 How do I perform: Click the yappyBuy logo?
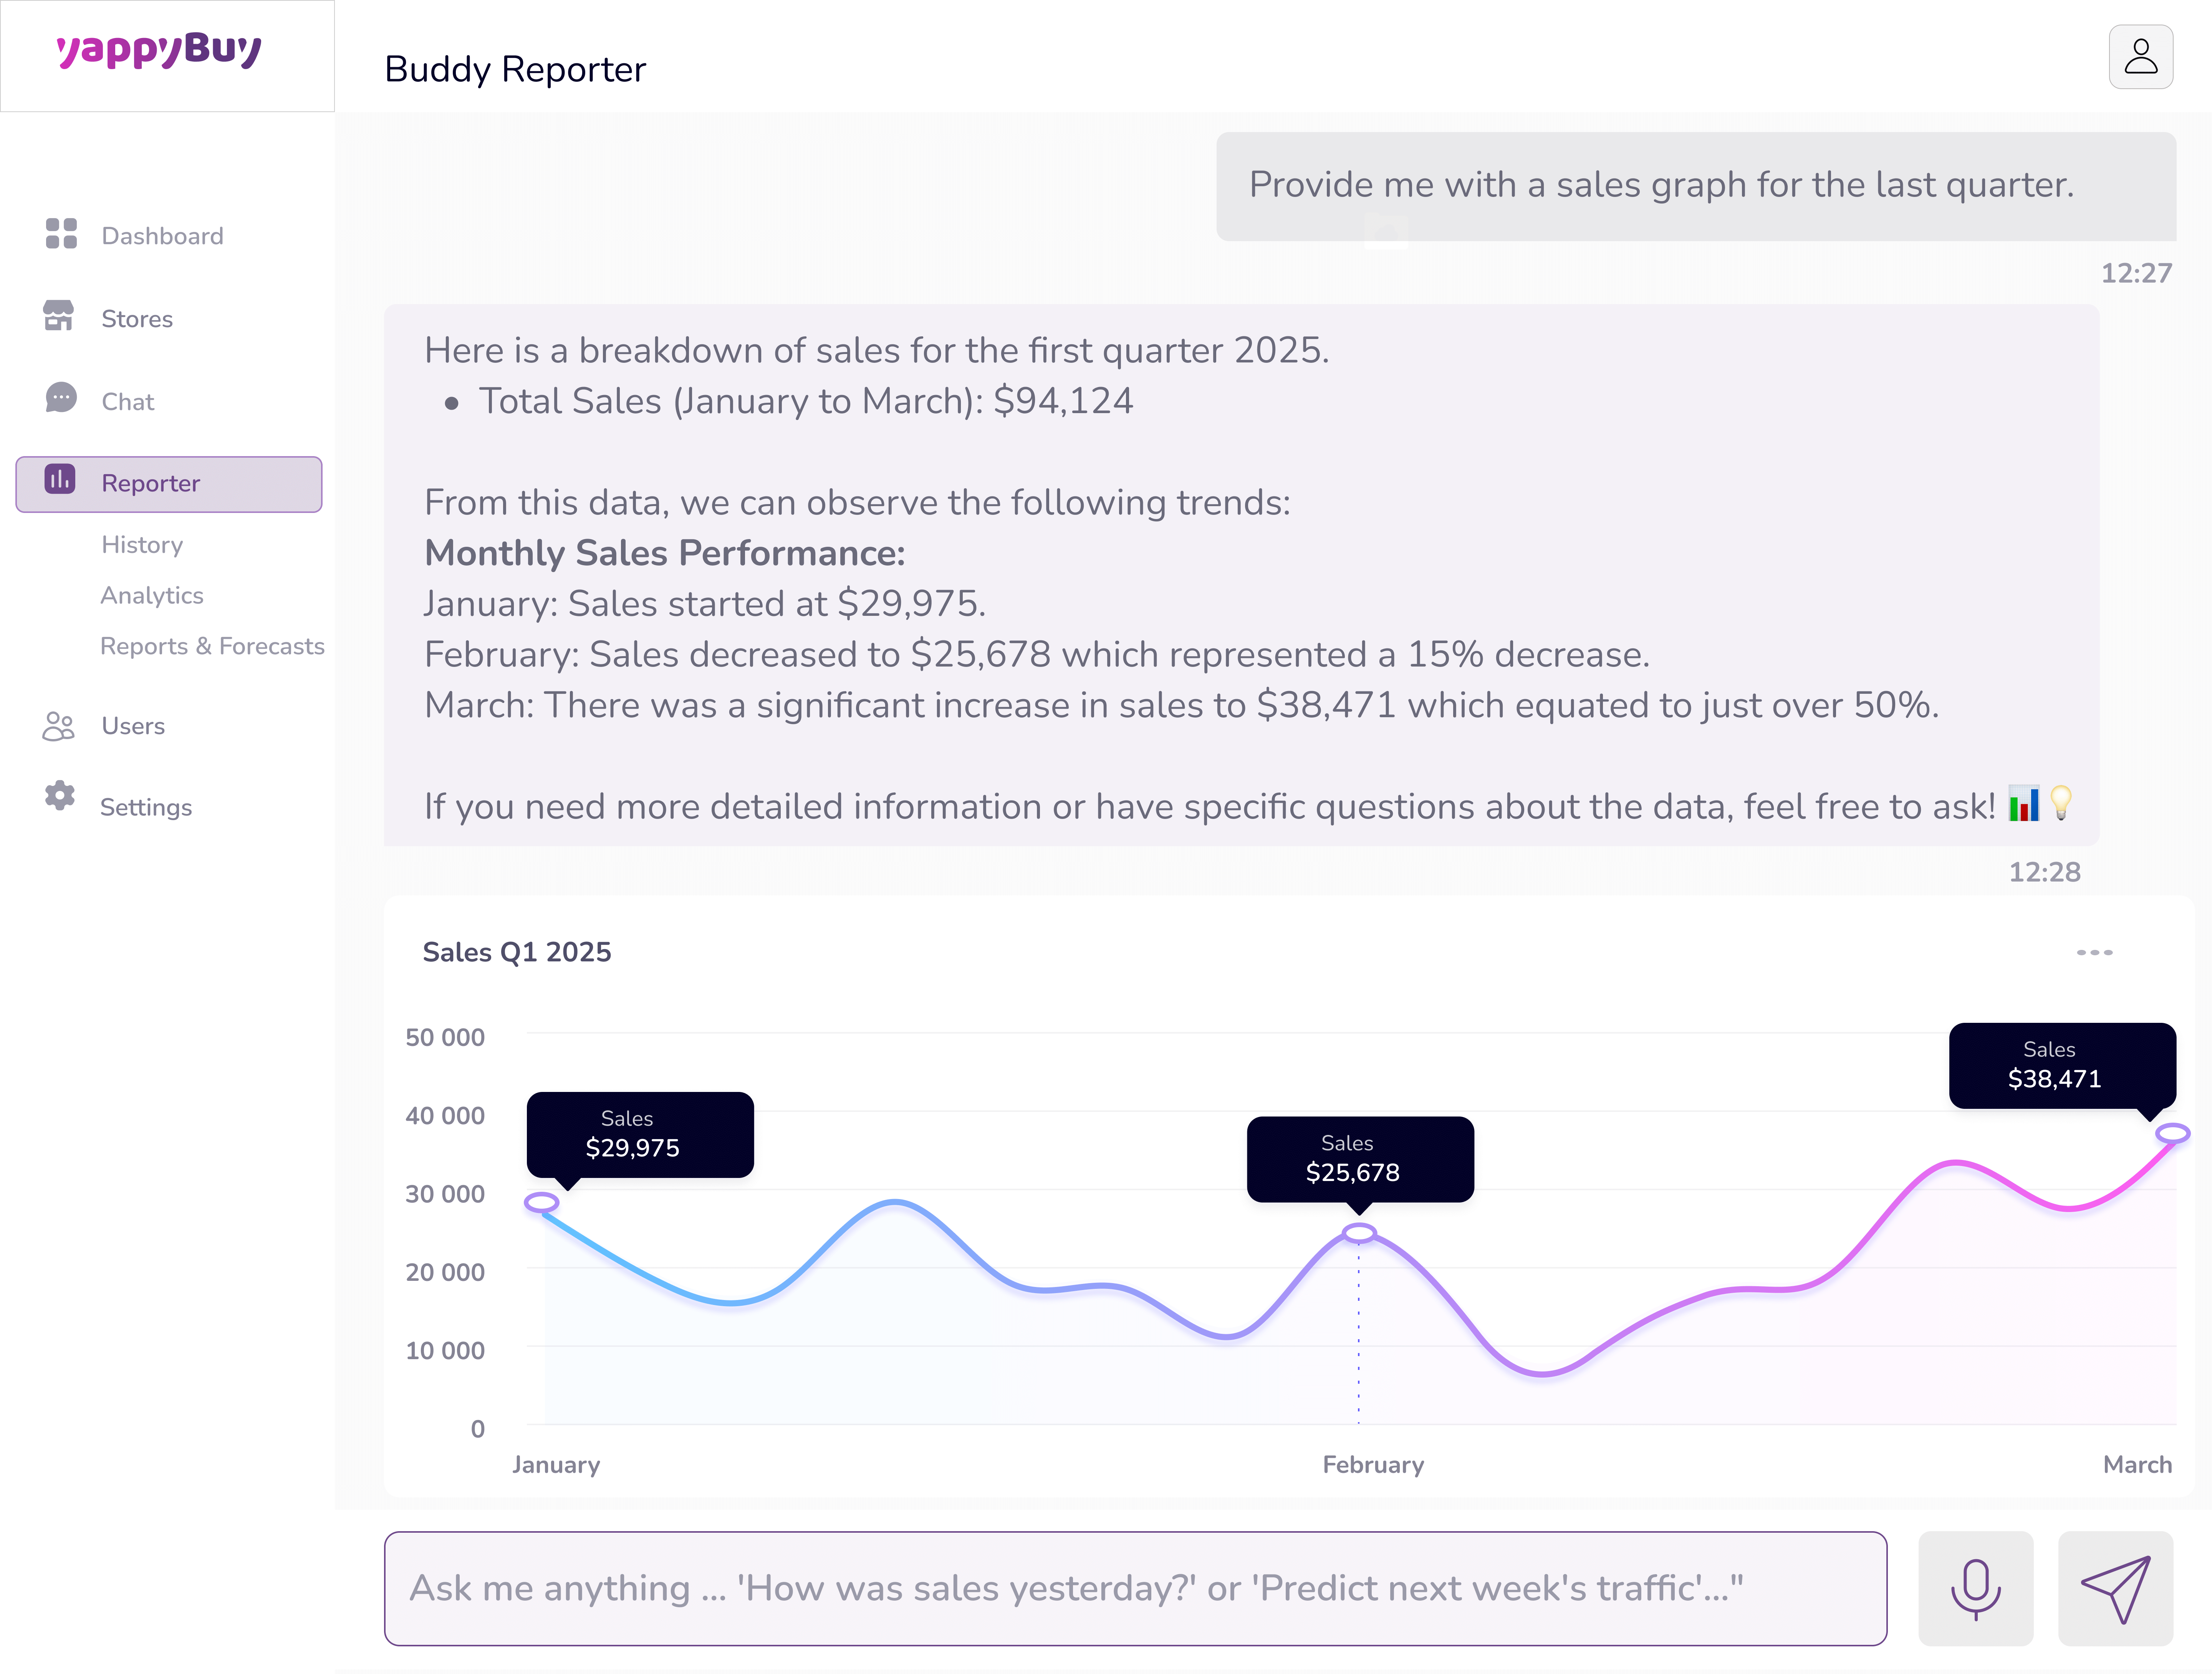coord(159,50)
